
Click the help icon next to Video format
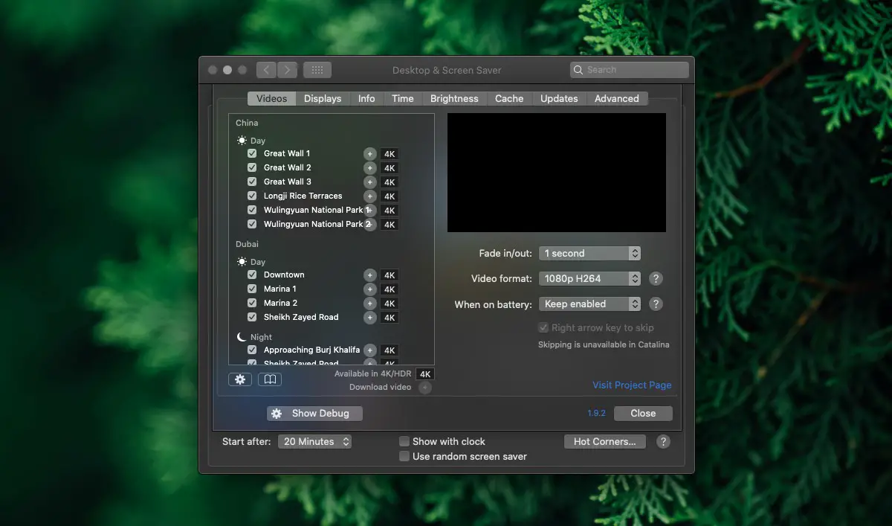[x=656, y=278]
